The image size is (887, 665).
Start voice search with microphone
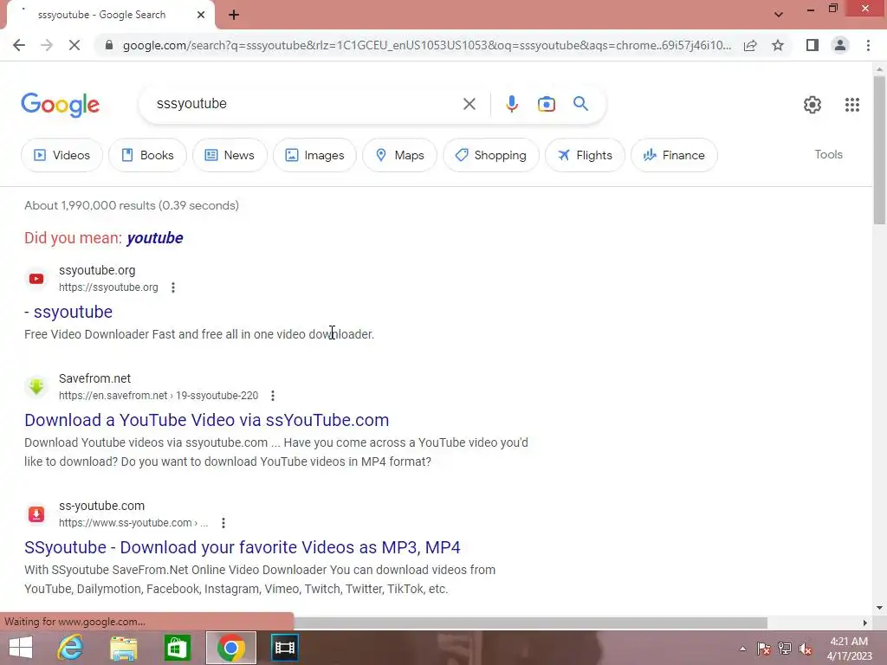tap(511, 104)
